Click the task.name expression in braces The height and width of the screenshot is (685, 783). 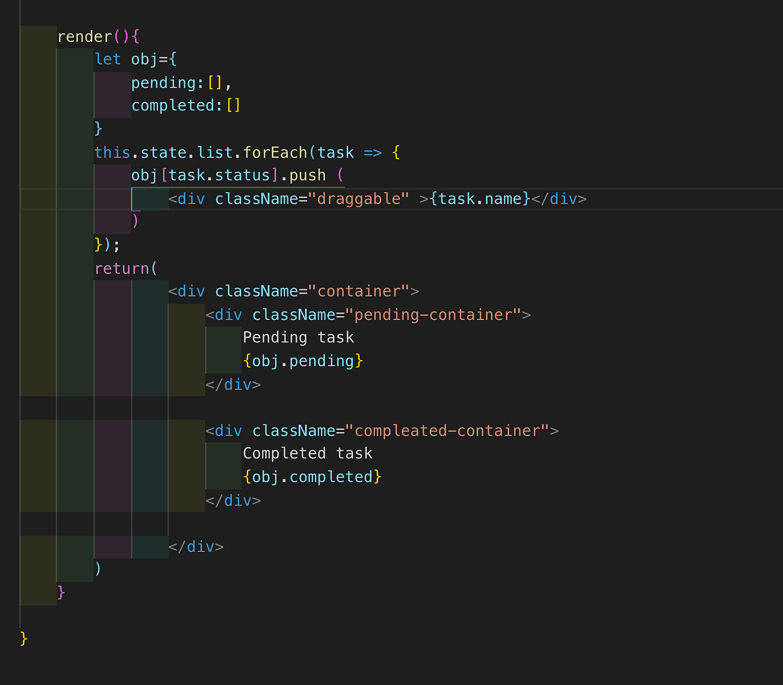[x=479, y=198]
